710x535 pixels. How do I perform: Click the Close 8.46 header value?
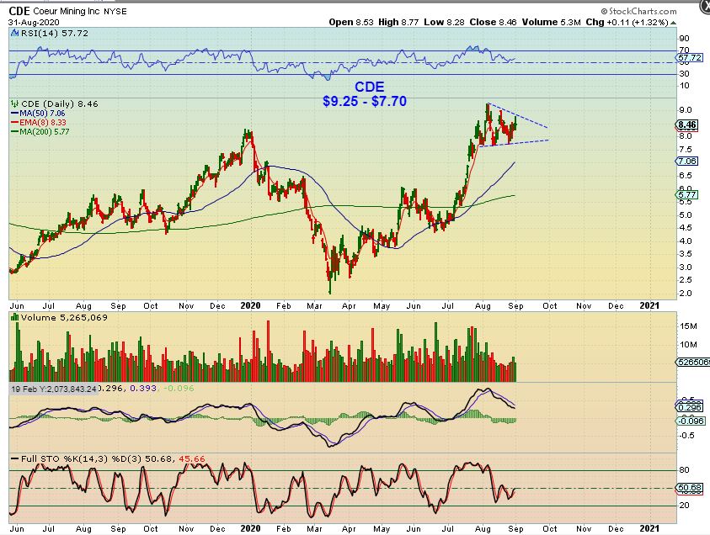point(493,22)
